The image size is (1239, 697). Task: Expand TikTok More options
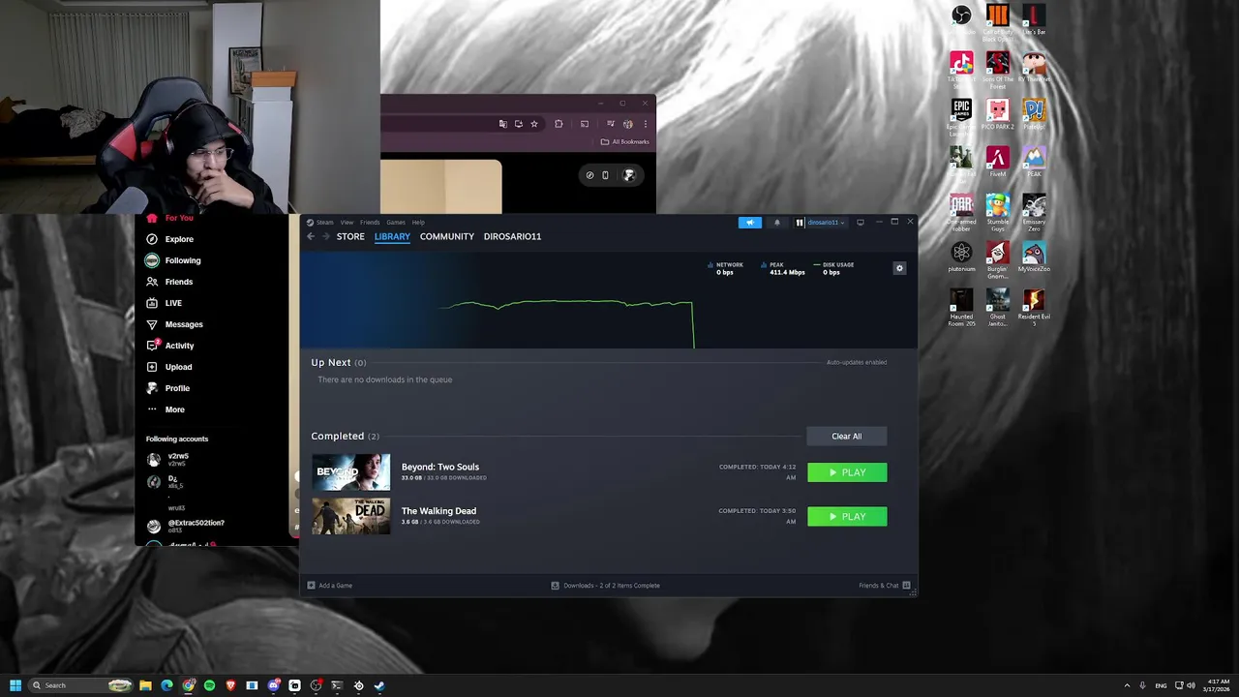[x=166, y=409]
